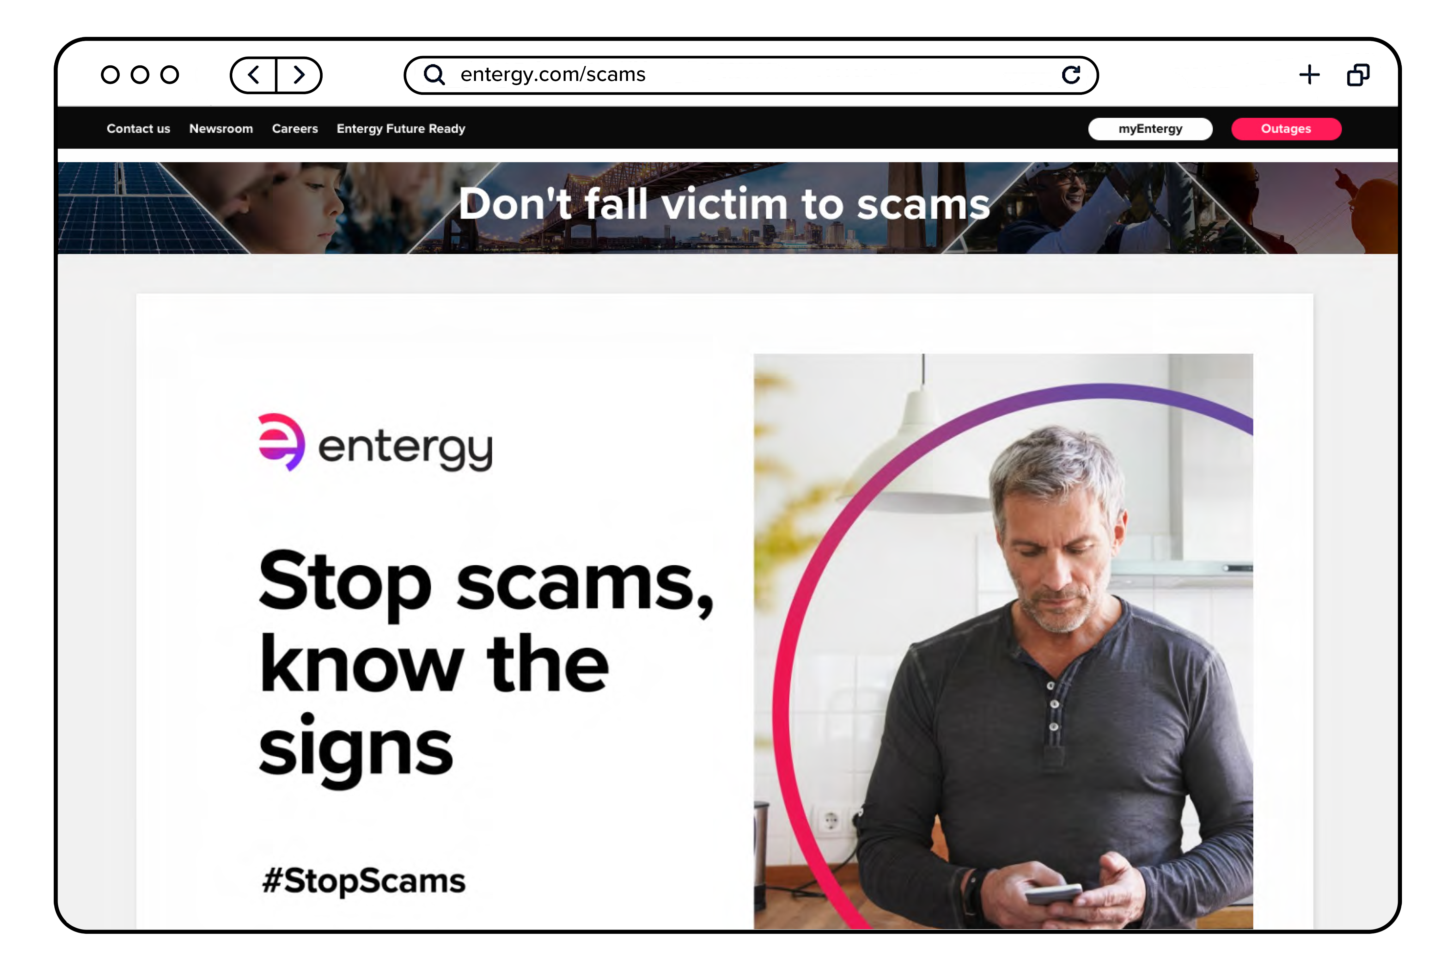Click the browser forward arrow

coord(299,75)
